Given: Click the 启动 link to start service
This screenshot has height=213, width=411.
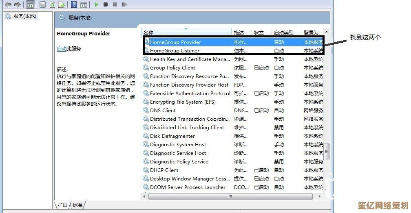Looking at the screenshot, I should (62, 49).
